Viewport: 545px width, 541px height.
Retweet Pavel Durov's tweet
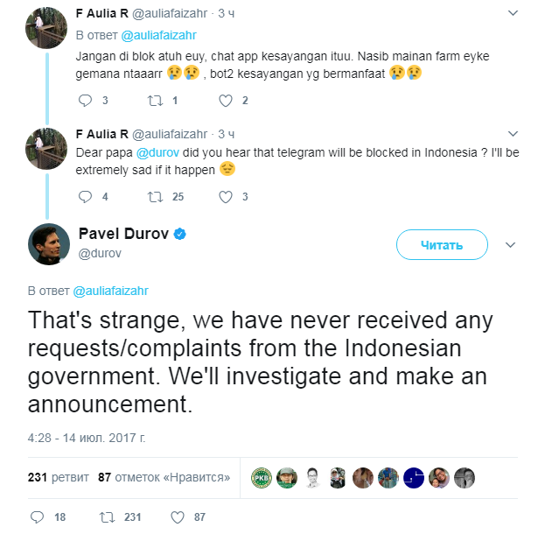click(x=108, y=517)
